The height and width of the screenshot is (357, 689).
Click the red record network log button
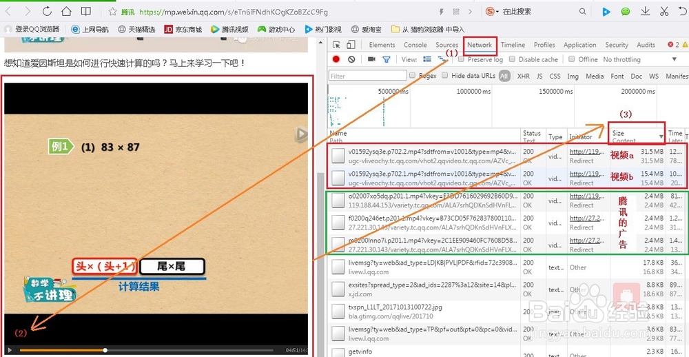point(336,59)
